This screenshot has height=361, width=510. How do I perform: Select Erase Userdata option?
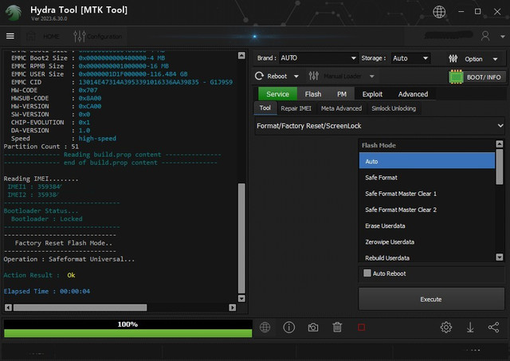(x=427, y=226)
